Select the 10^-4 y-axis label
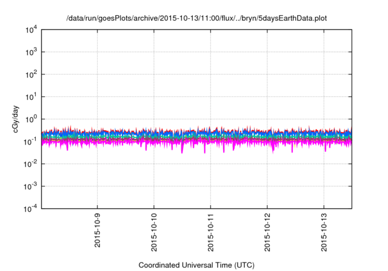Screen dimensions: 388x271 point(31,209)
